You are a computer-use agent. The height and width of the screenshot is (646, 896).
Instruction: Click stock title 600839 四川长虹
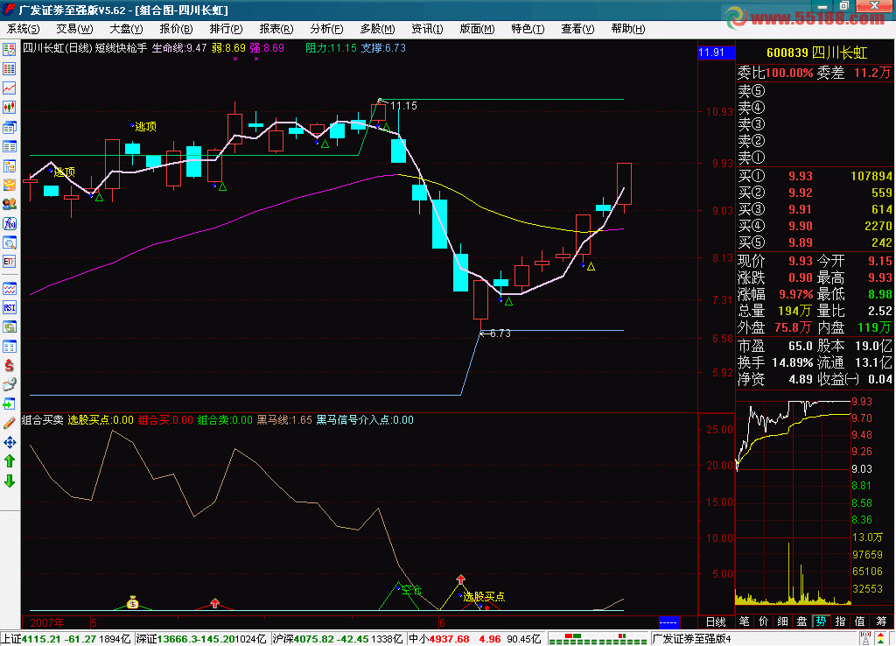click(816, 53)
